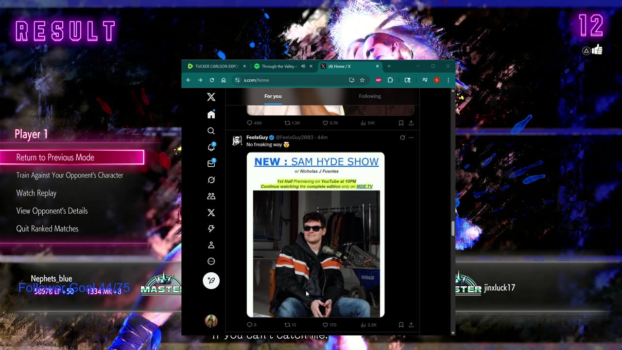The image size is (622, 350).
Task: Open the FeelsGuy post more options menu
Action: pyautogui.click(x=411, y=138)
